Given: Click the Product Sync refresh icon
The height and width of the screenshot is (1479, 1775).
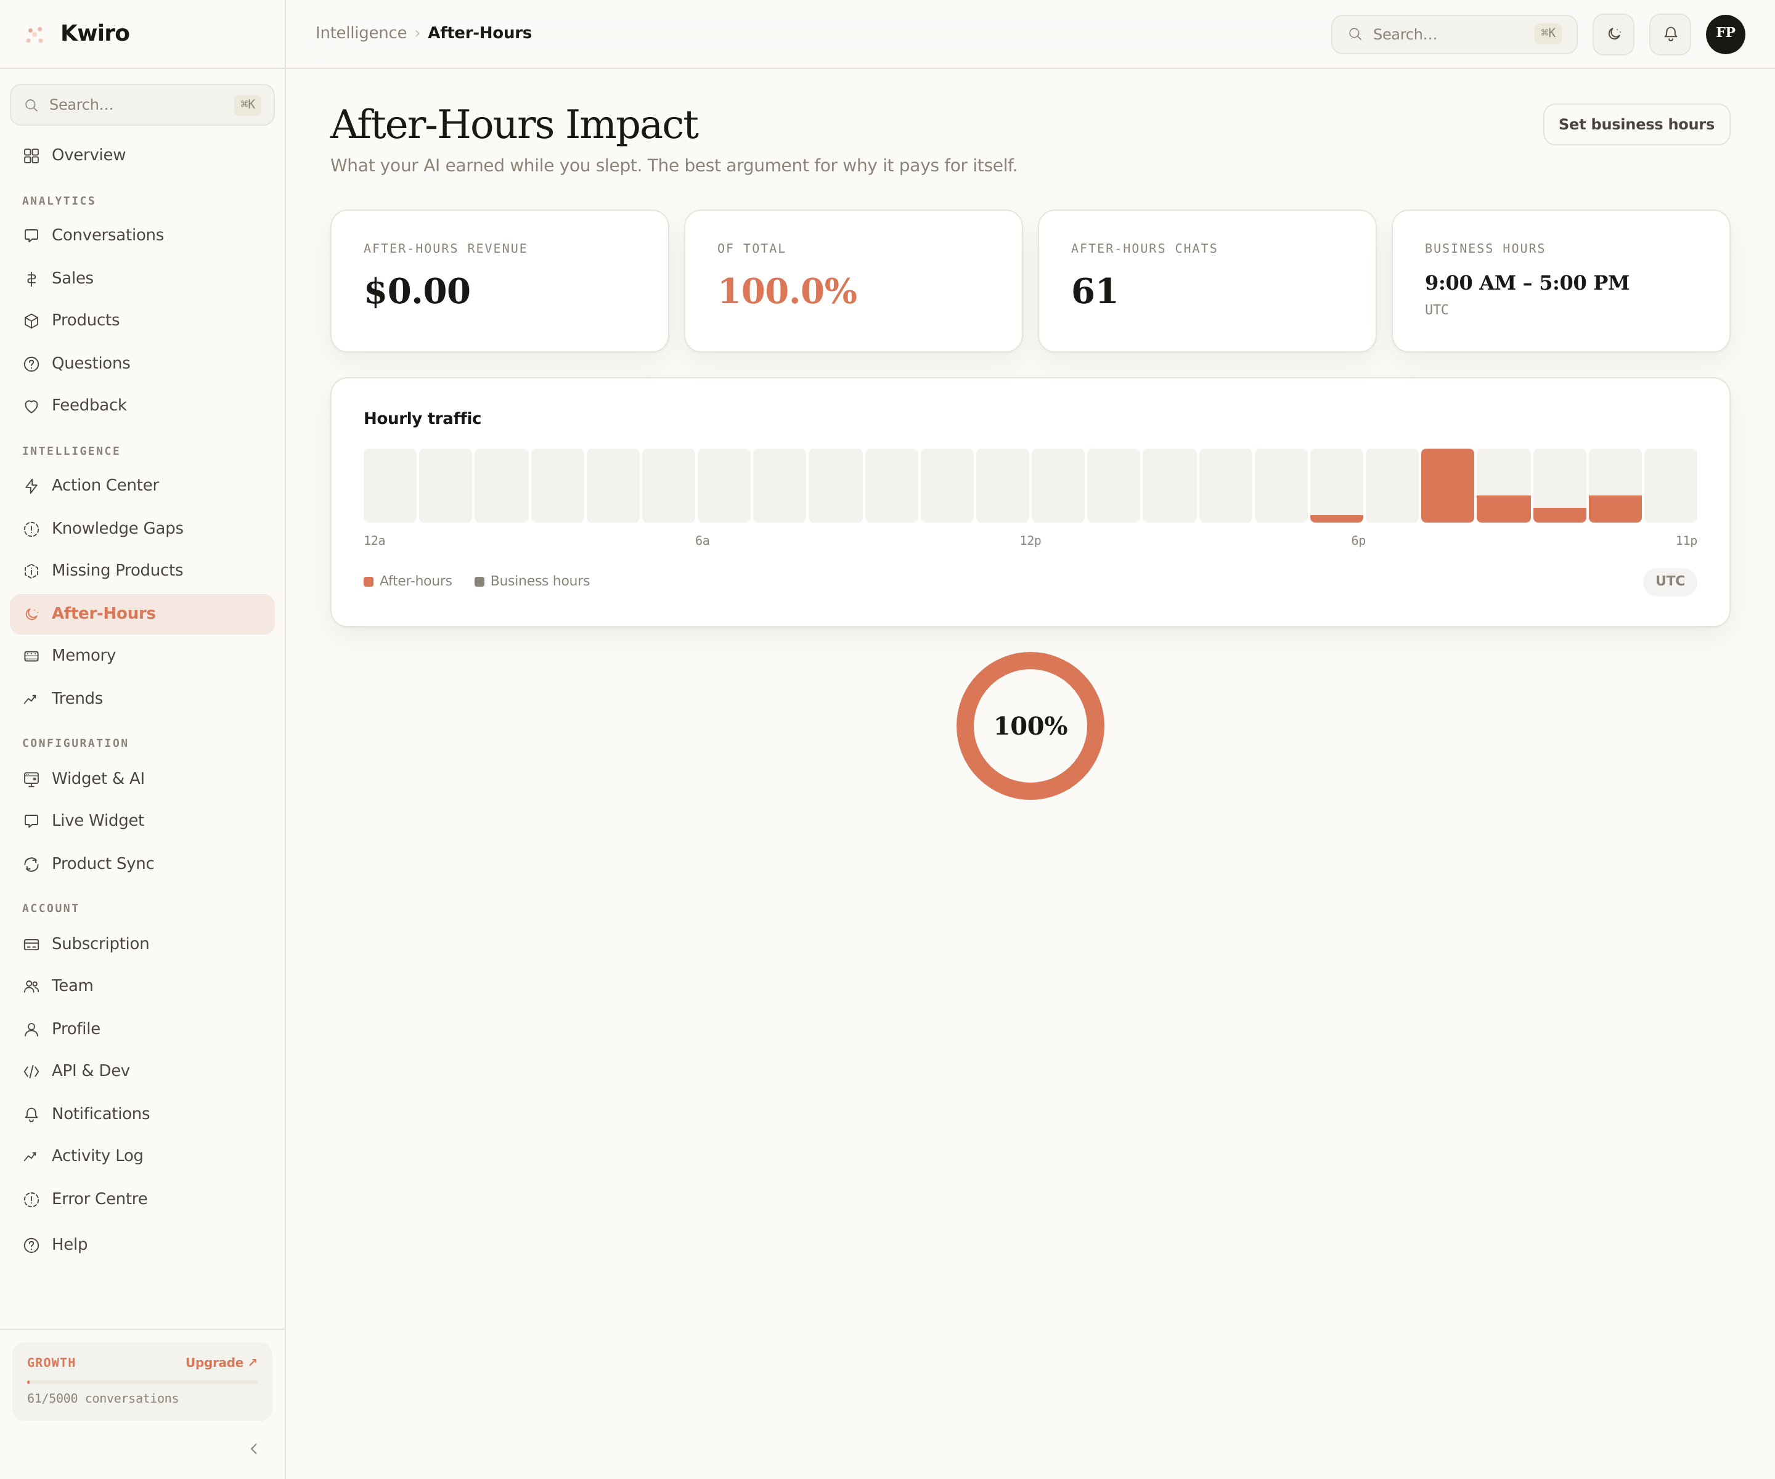Looking at the screenshot, I should coord(31,865).
